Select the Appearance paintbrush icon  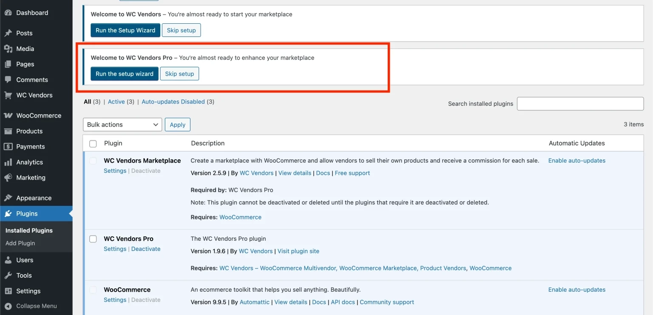(8, 198)
